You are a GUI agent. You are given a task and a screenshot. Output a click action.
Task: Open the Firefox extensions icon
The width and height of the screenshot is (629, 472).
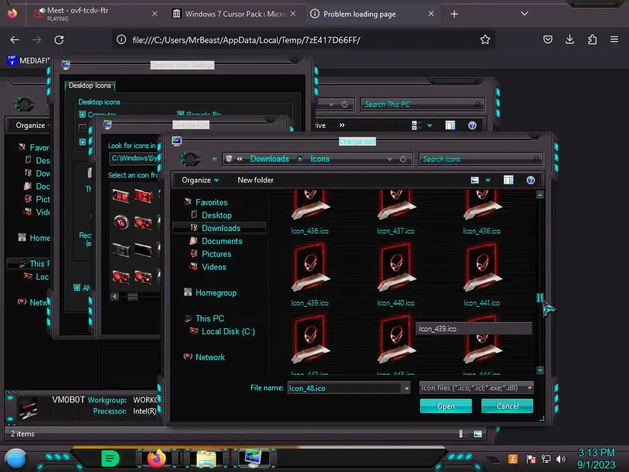point(592,39)
